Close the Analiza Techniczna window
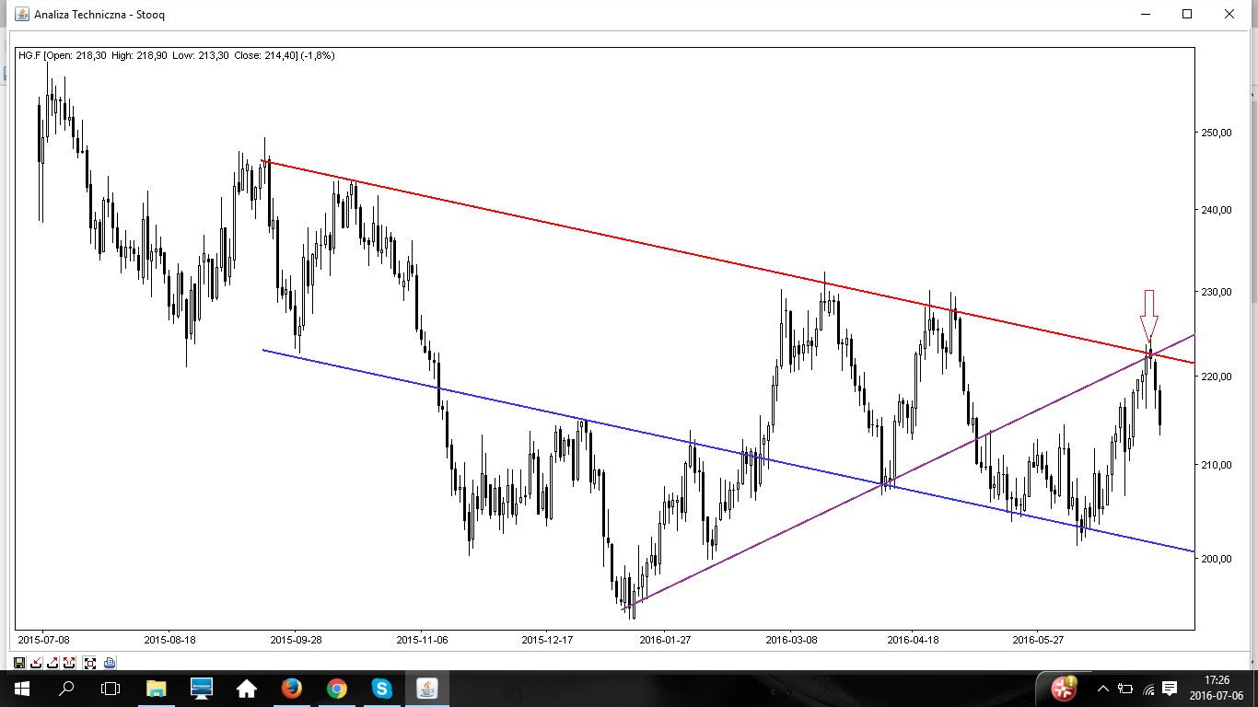The width and height of the screenshot is (1258, 707). pyautogui.click(x=1229, y=14)
